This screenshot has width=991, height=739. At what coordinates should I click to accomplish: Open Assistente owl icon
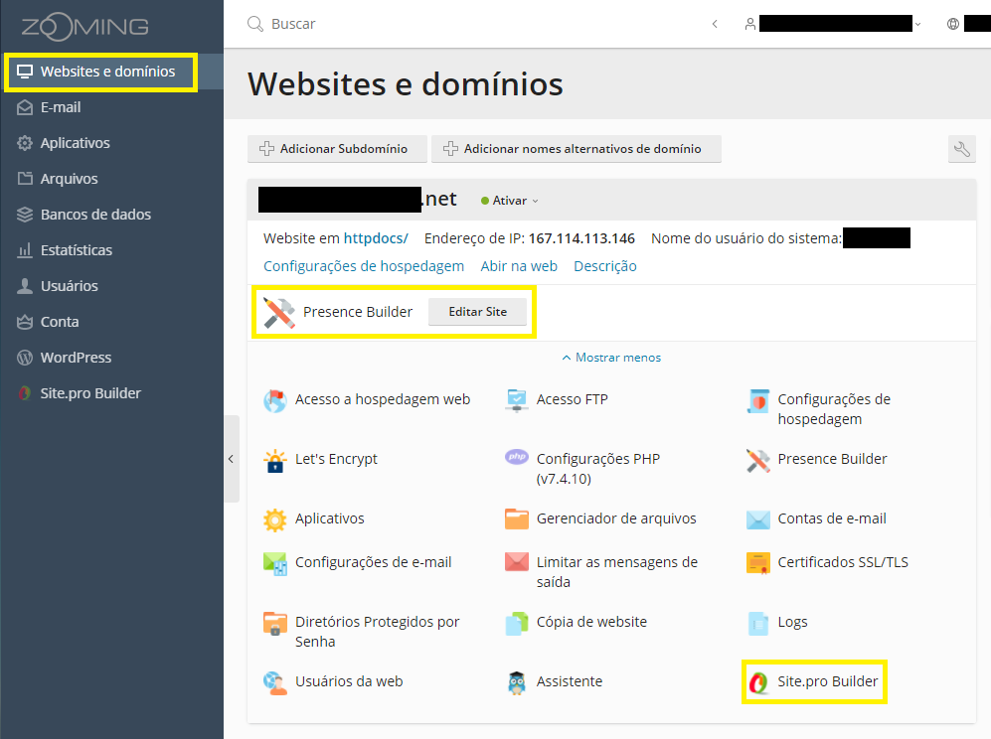click(517, 682)
